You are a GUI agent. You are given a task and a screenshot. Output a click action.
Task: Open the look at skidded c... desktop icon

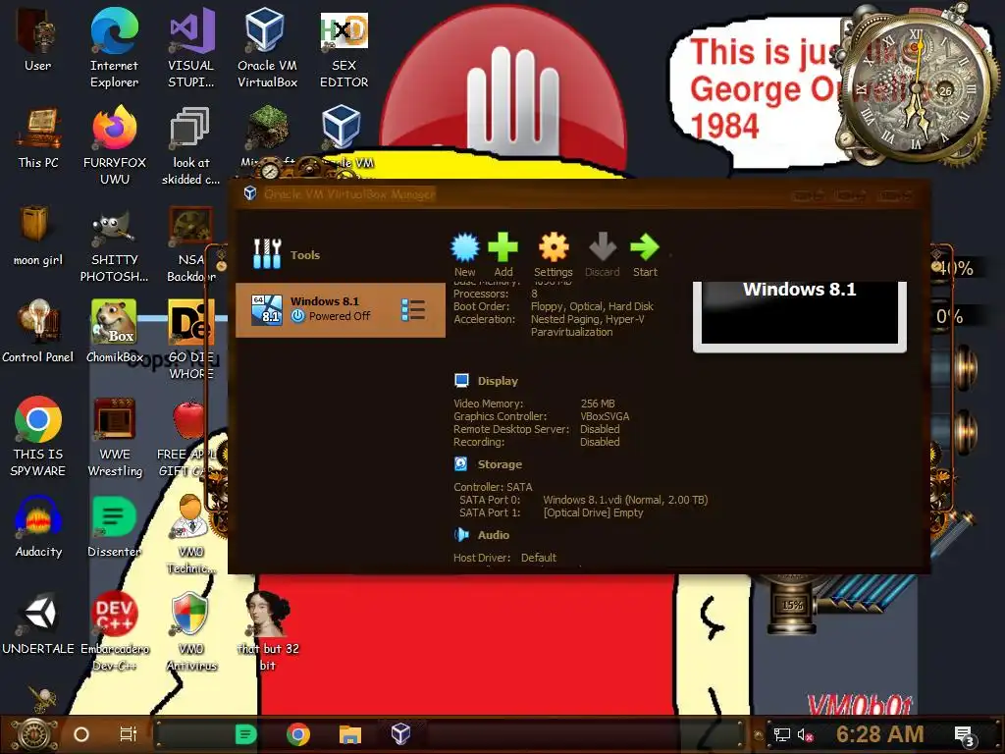pyautogui.click(x=190, y=145)
